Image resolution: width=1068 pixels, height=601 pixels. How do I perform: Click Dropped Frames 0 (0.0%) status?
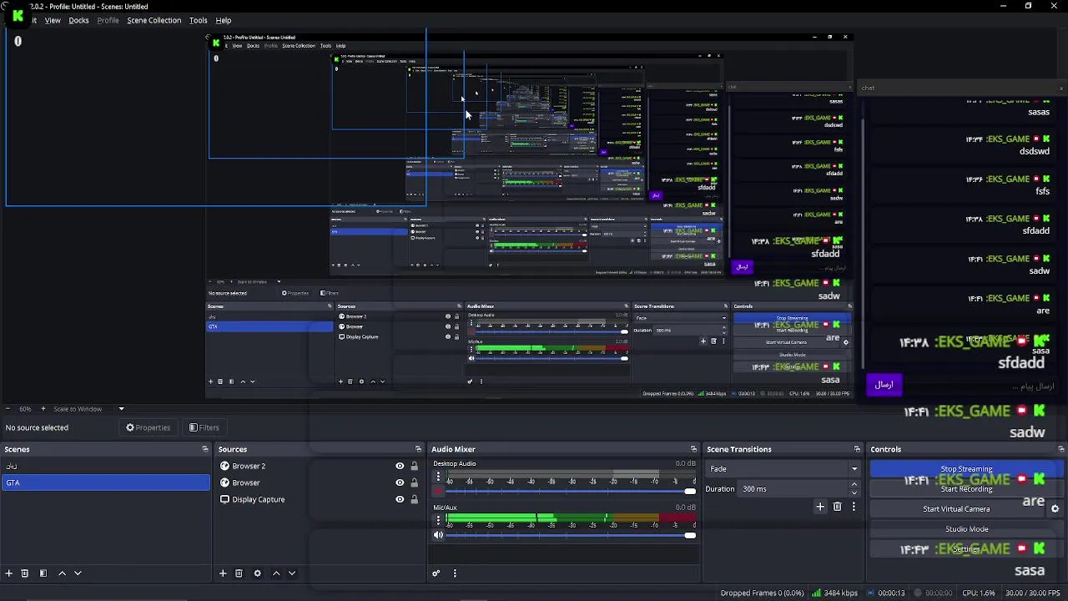762,593
